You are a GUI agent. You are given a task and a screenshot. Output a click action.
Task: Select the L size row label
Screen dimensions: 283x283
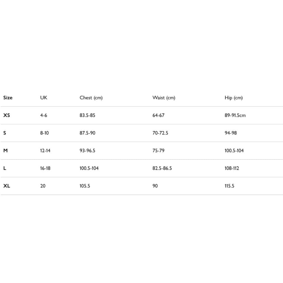[5, 168]
